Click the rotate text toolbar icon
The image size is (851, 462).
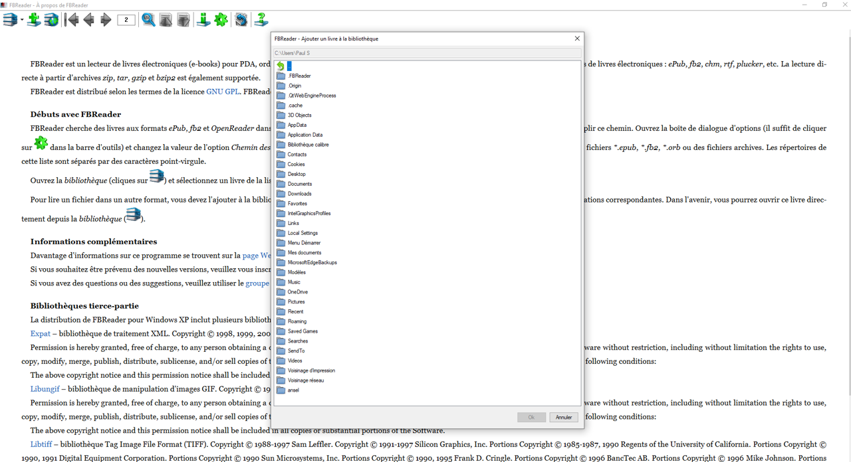[x=241, y=20]
